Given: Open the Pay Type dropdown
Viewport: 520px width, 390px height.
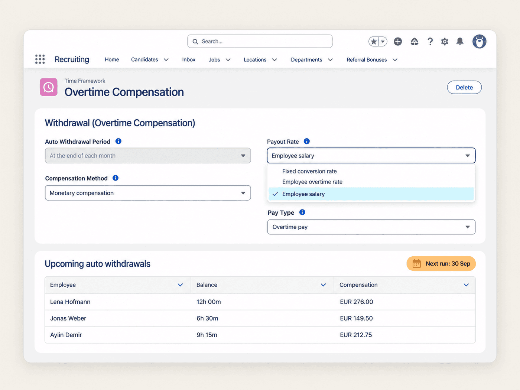Looking at the screenshot, I should pyautogui.click(x=371, y=227).
